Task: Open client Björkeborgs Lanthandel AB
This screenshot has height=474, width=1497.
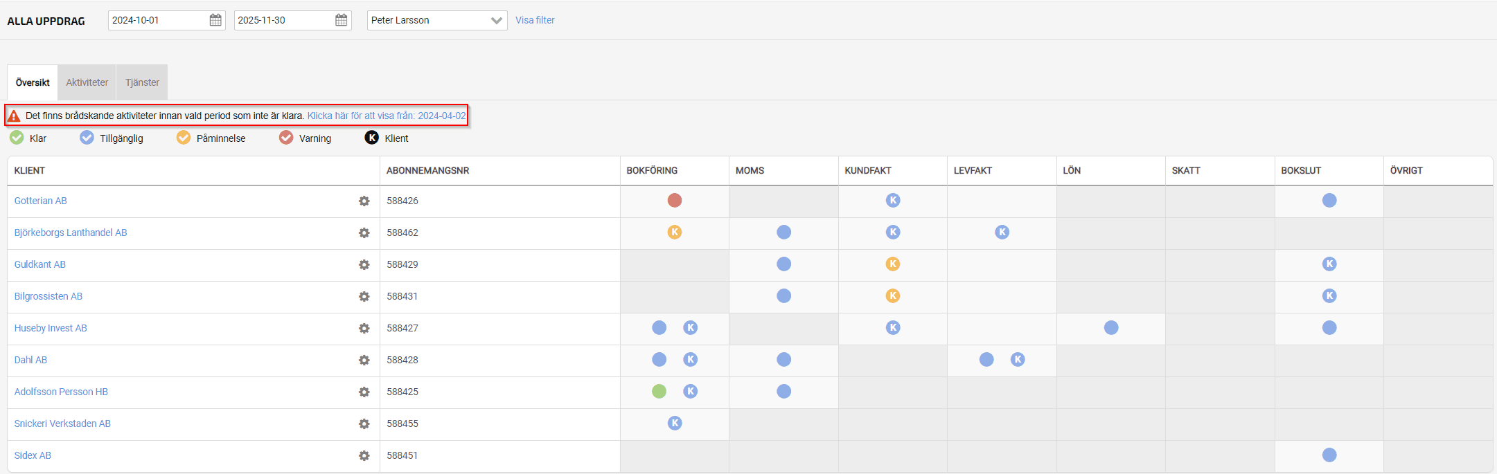Action: pyautogui.click(x=71, y=233)
